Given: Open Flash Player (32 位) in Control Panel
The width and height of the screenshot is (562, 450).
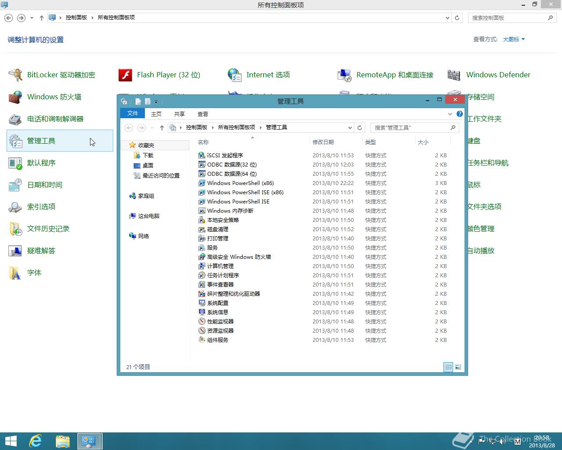Looking at the screenshot, I should [159, 75].
